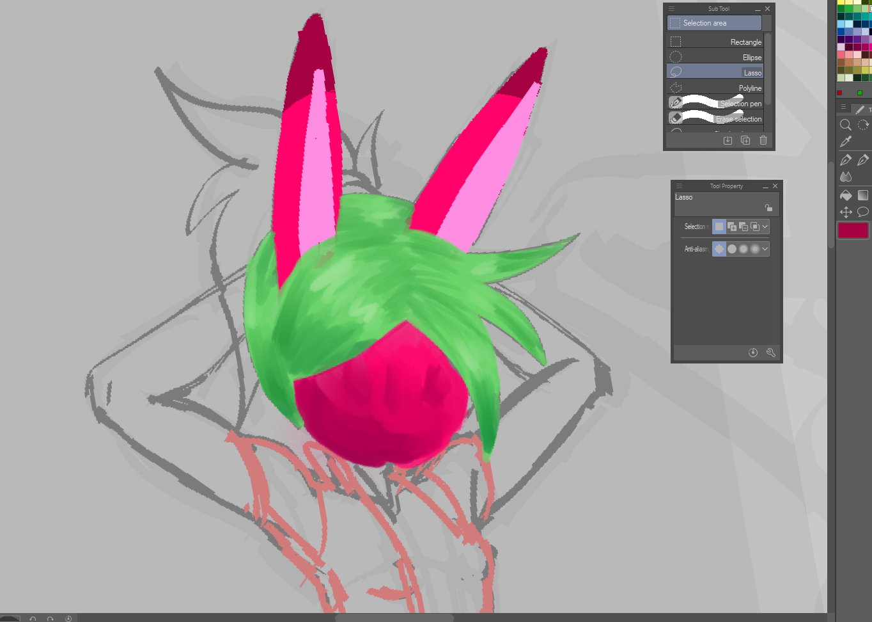
Task: Enable Add to selection mode
Action: click(731, 227)
